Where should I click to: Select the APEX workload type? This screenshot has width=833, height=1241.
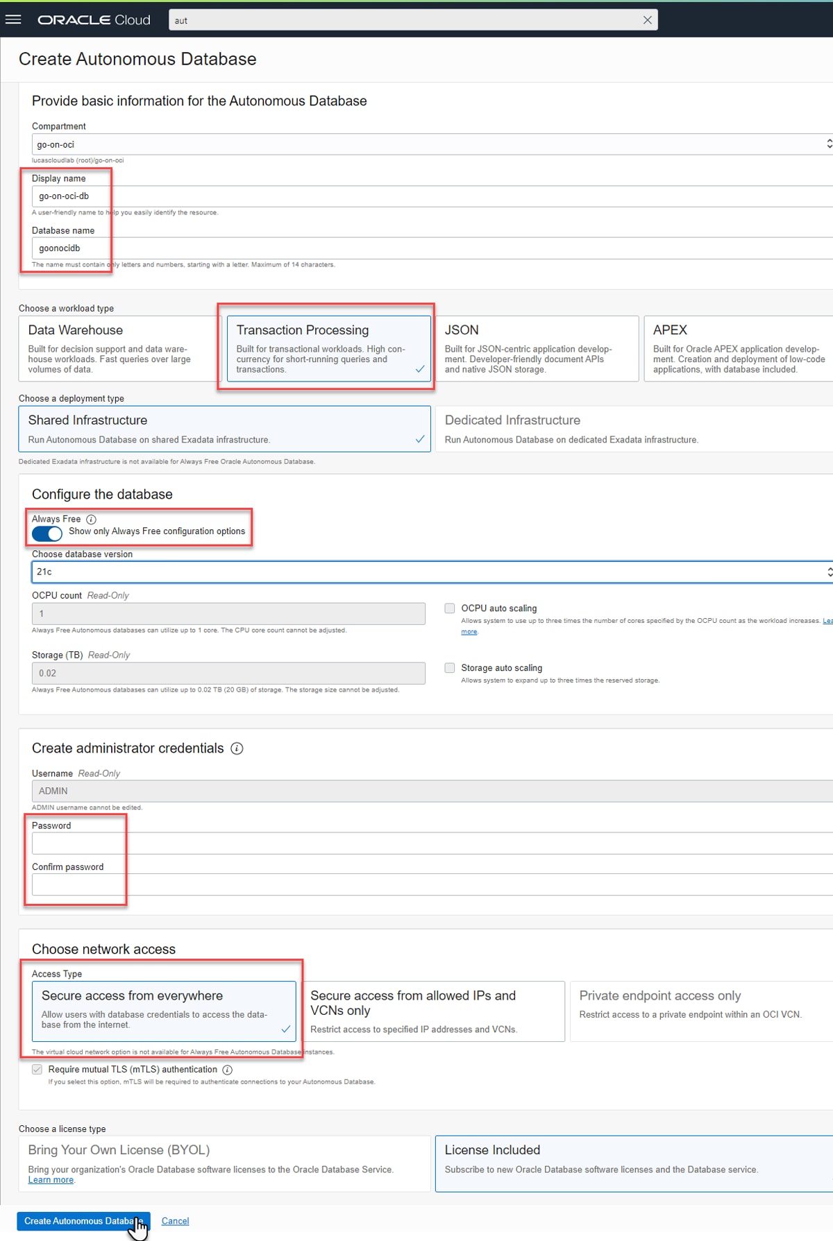tap(739, 349)
